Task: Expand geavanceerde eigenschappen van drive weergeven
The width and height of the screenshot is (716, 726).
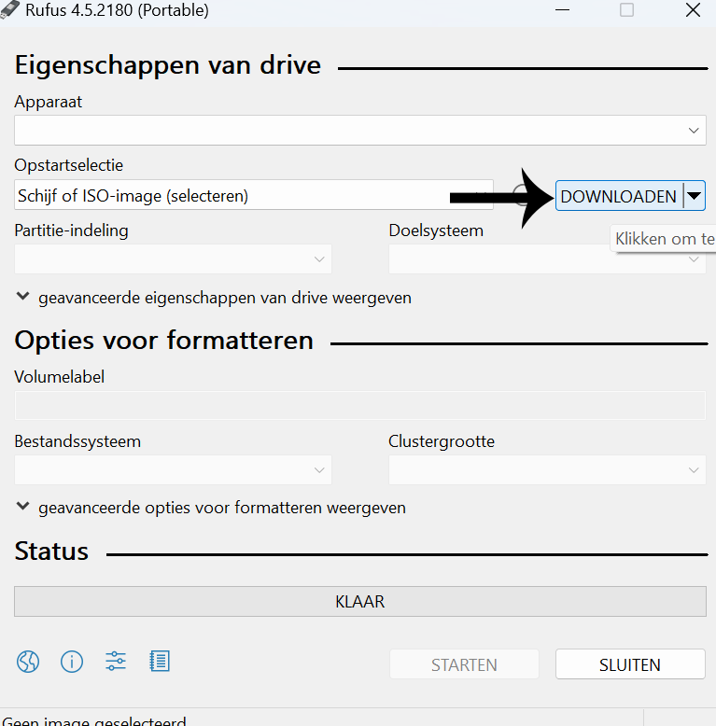Action: tap(214, 298)
